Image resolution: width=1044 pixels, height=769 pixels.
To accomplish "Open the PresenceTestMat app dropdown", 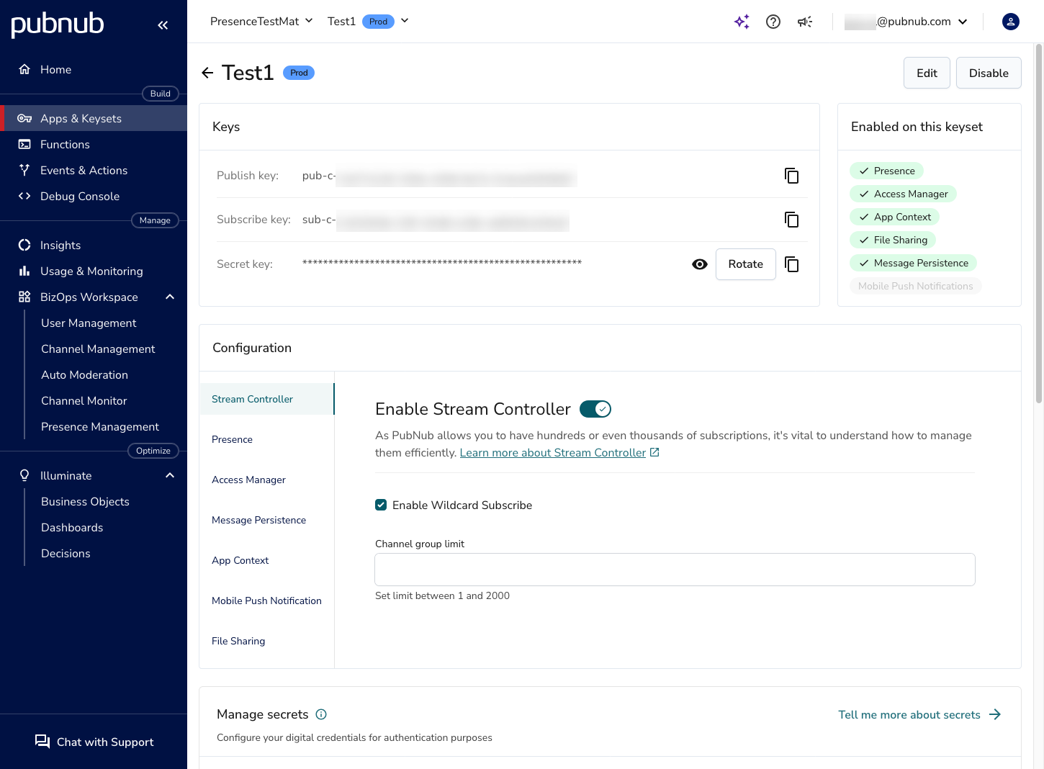I will pyautogui.click(x=261, y=22).
